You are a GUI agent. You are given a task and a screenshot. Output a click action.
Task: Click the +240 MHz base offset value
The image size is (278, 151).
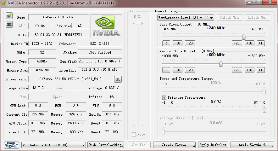click(216, 28)
